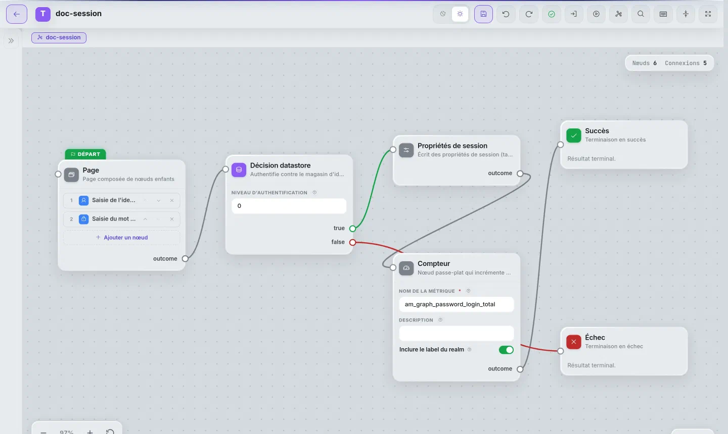
Task: Click Résultat terminal text in Échec node
Action: click(591, 365)
